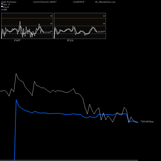Click the 'MunafaSutra.com' label
Viewport: 161px width, 161px height.
click(x=107, y=2)
